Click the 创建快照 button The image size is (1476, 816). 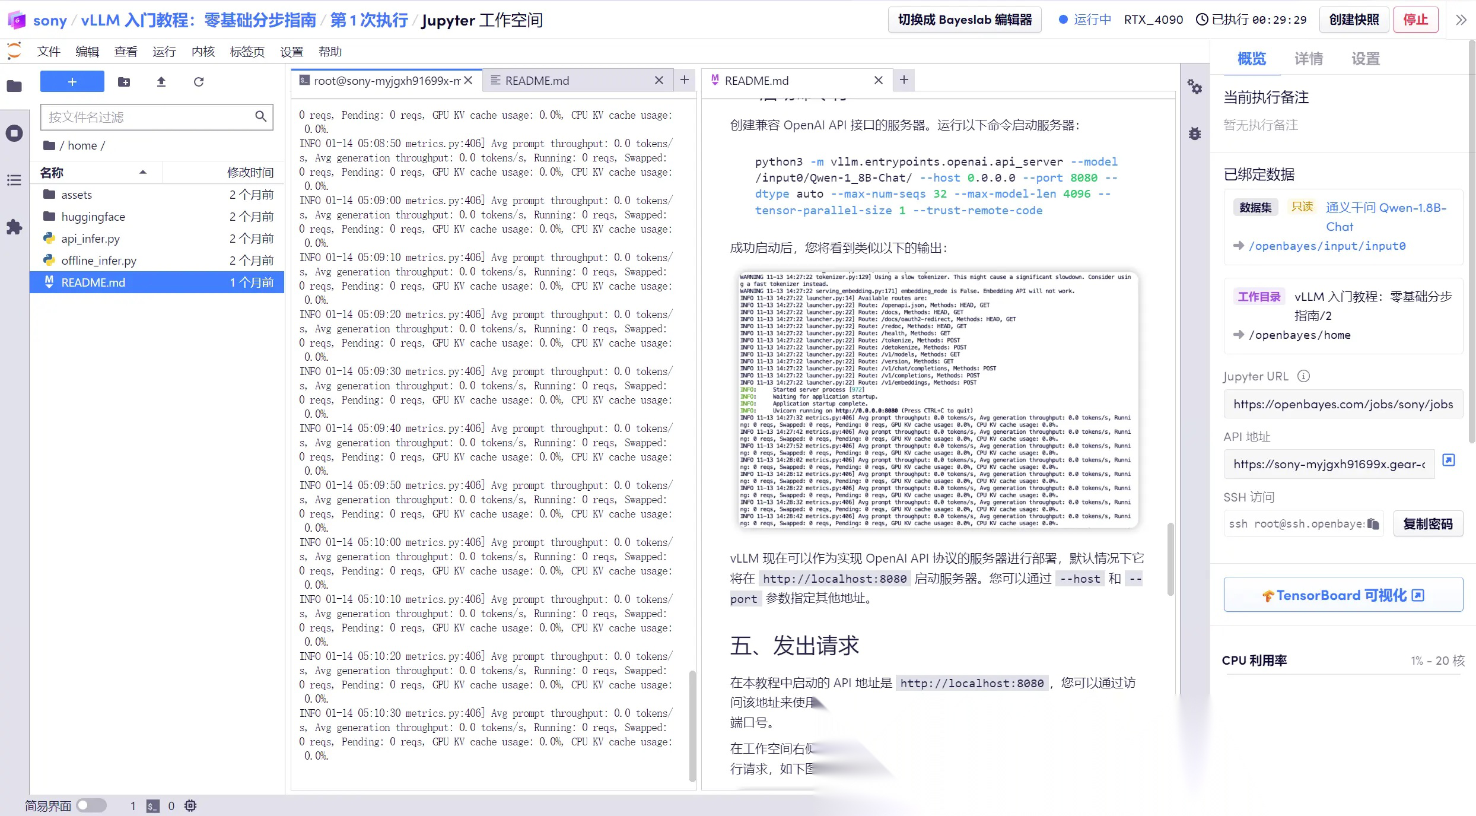coord(1354,20)
